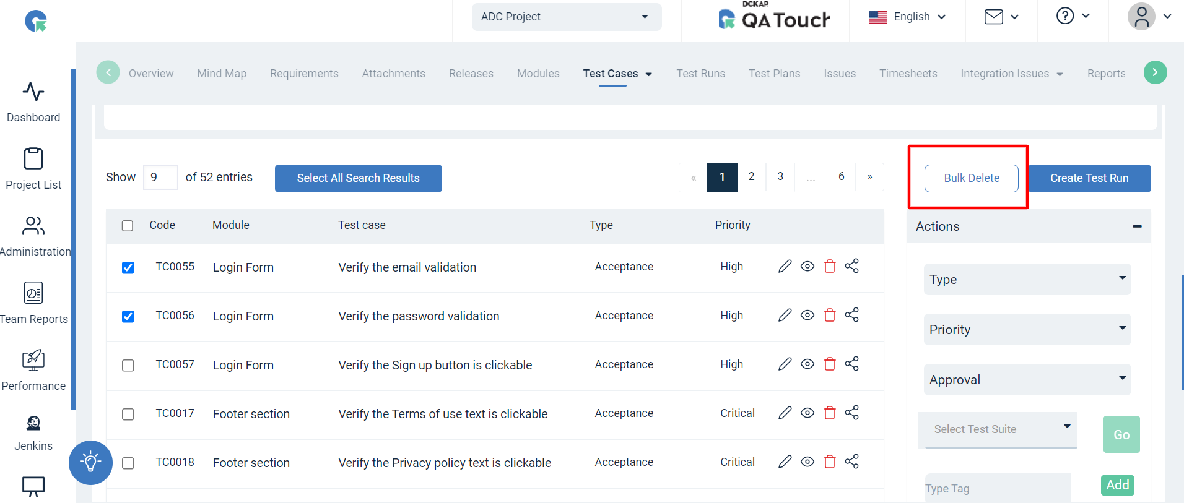
Task: Click the Create Test Run button
Action: click(x=1089, y=178)
